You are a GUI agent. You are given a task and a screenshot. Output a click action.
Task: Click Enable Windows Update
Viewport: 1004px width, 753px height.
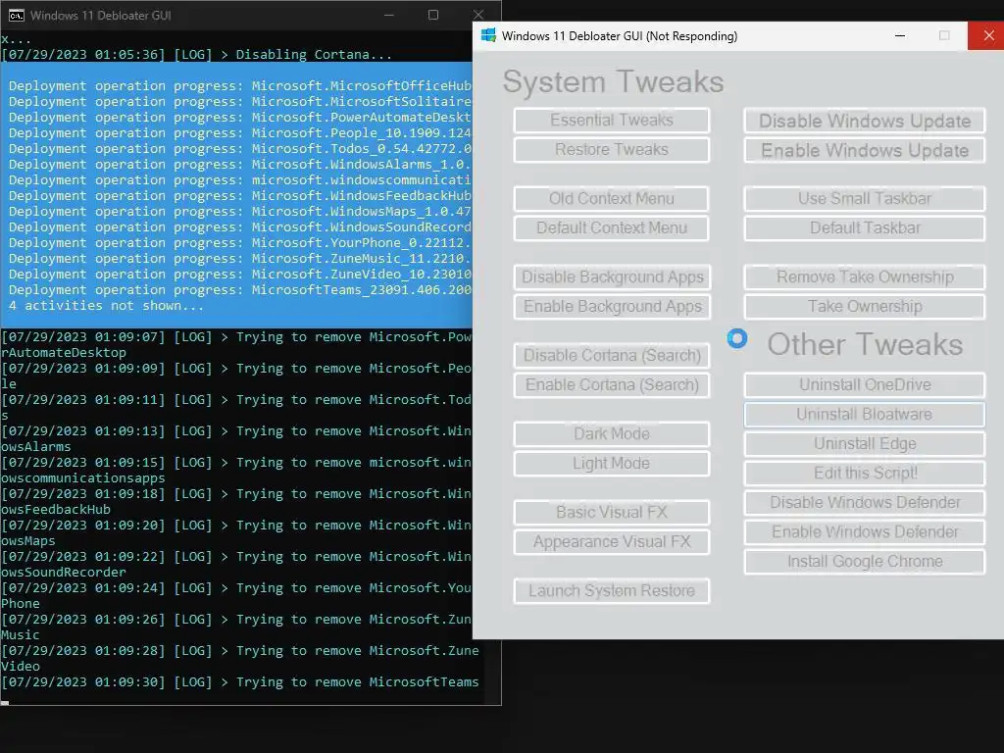click(865, 150)
